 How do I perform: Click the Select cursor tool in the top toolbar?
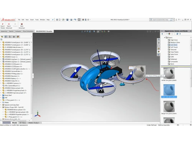coord(79,20)
